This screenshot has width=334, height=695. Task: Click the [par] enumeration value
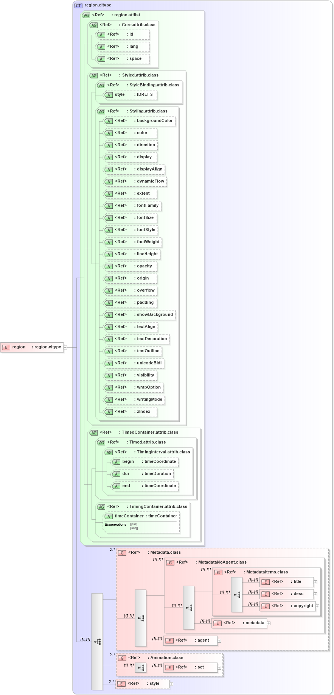coord(134,525)
